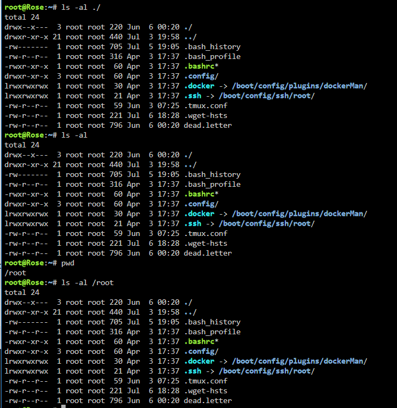Screen dimensions: 397x408
Task: Click the blinking cursor block at the last prompt
Action: (63, 406)
